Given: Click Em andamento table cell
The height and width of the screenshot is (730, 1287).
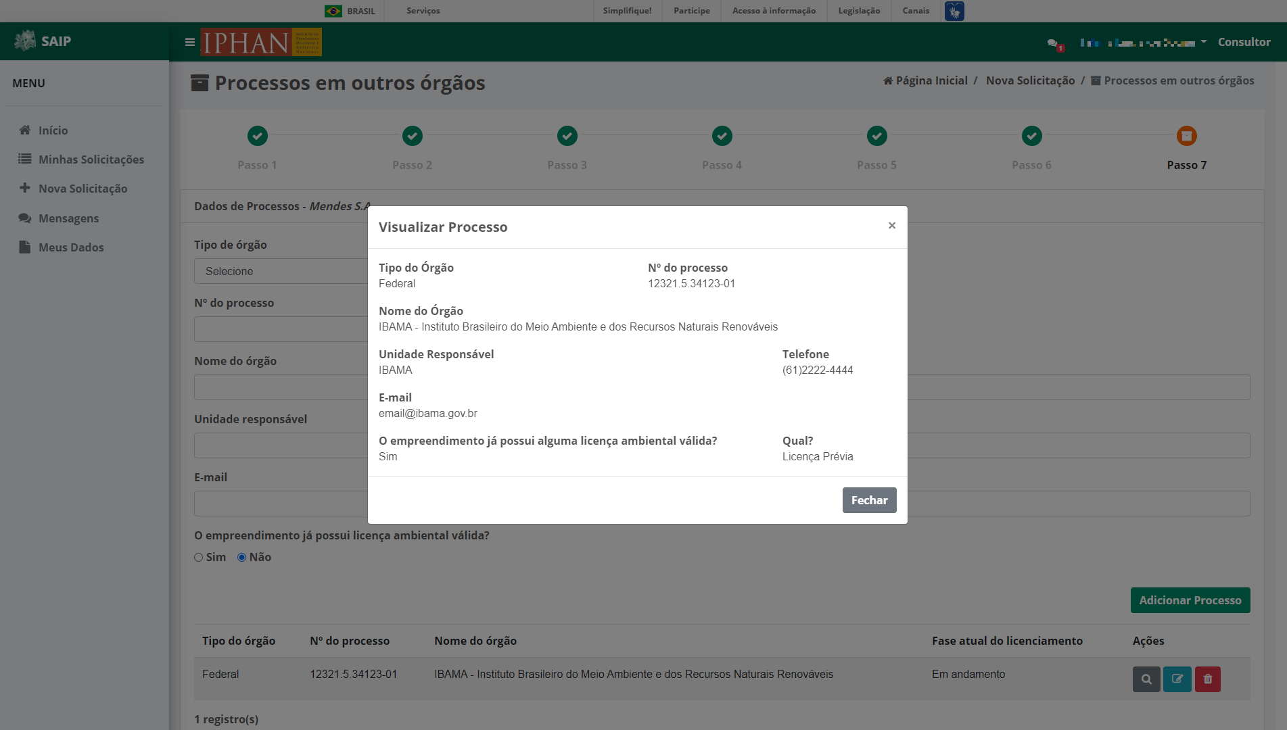Looking at the screenshot, I should click(x=968, y=674).
